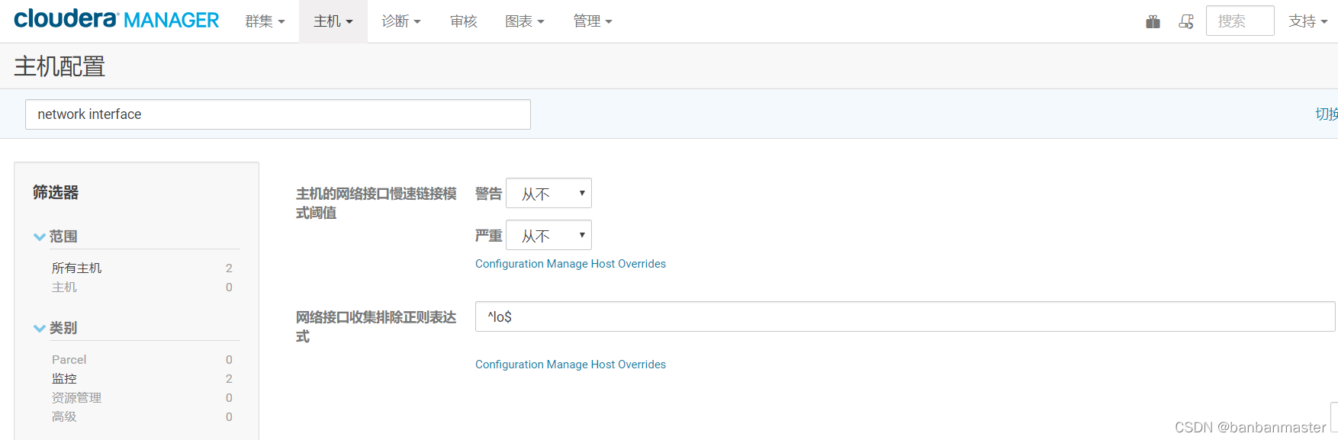Open the 支持 menu
Viewport: 1338px width, 440px height.
click(x=1307, y=21)
